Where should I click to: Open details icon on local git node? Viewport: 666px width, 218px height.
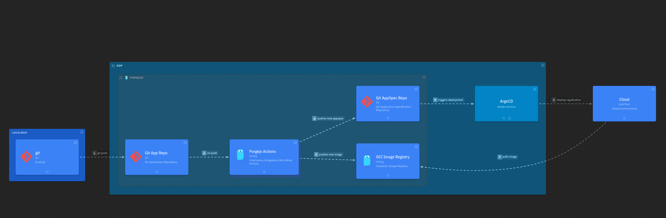coord(76,143)
